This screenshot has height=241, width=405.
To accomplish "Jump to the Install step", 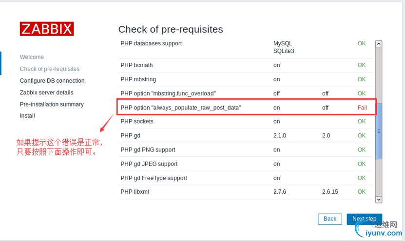I will 27,116.
